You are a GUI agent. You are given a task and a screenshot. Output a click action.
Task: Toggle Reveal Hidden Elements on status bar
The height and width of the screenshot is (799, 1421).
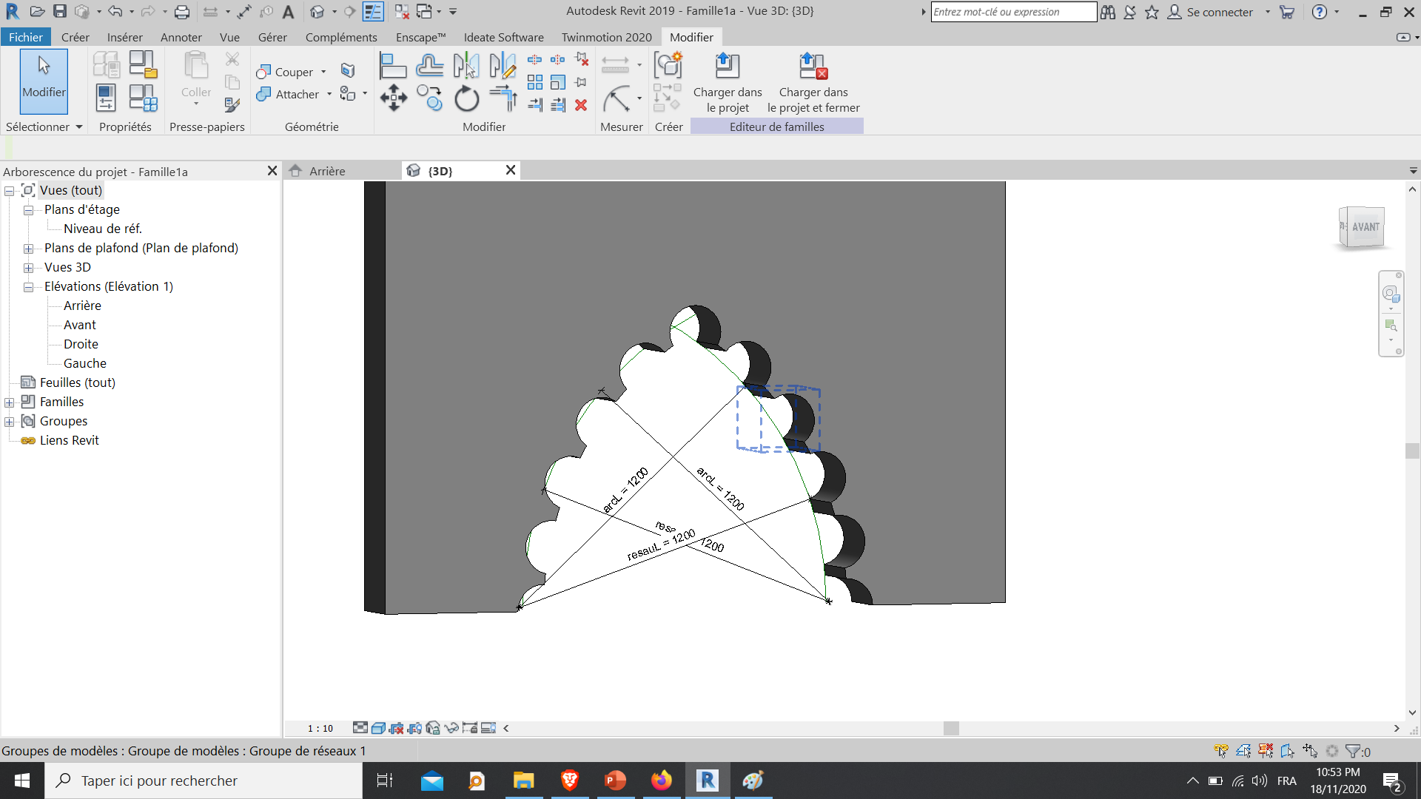pos(488,728)
